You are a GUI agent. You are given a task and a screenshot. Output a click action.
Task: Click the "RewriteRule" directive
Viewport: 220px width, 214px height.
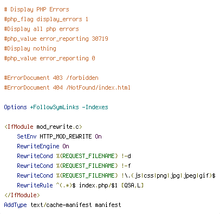(35, 185)
